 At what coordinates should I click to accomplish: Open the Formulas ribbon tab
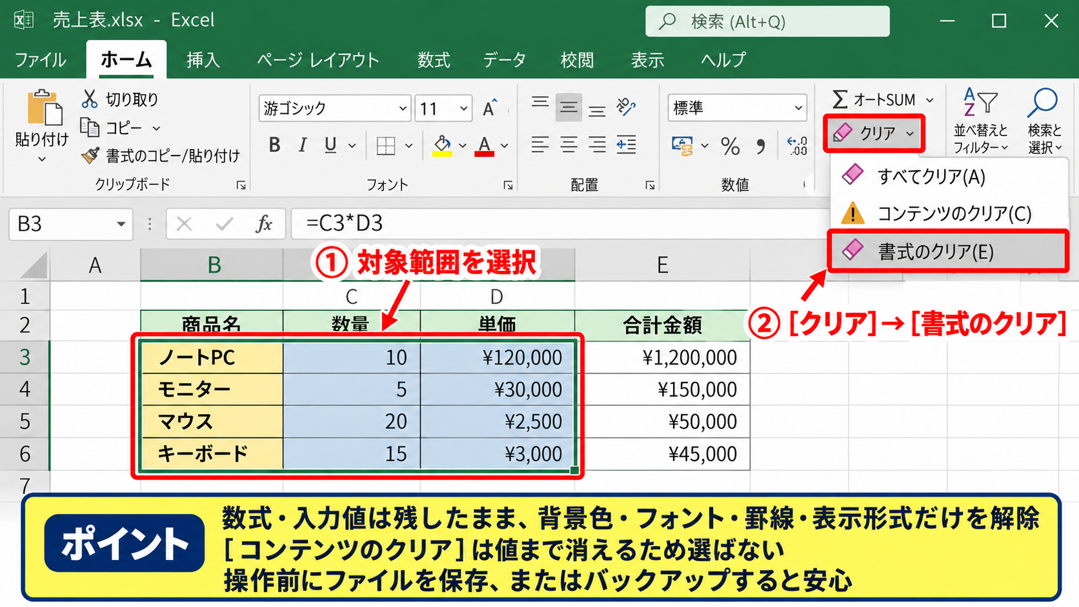434,60
